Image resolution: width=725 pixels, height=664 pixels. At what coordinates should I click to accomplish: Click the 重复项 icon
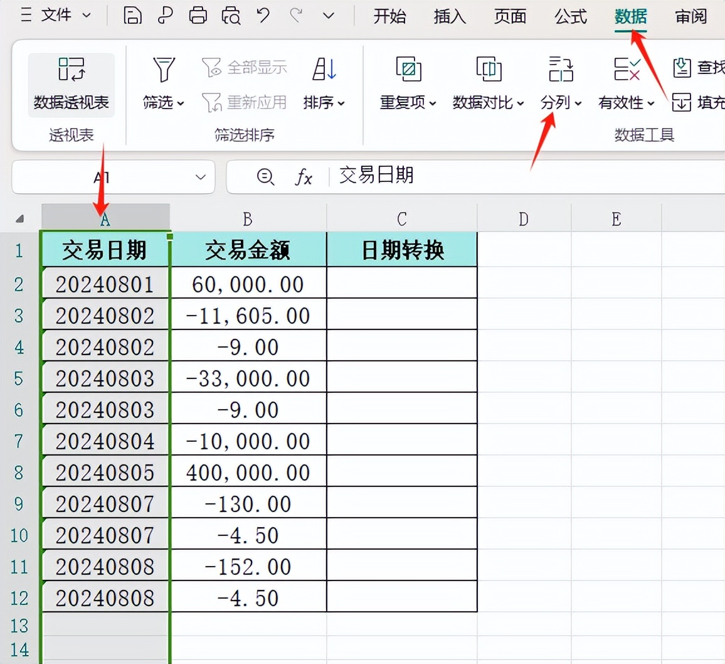click(x=408, y=69)
